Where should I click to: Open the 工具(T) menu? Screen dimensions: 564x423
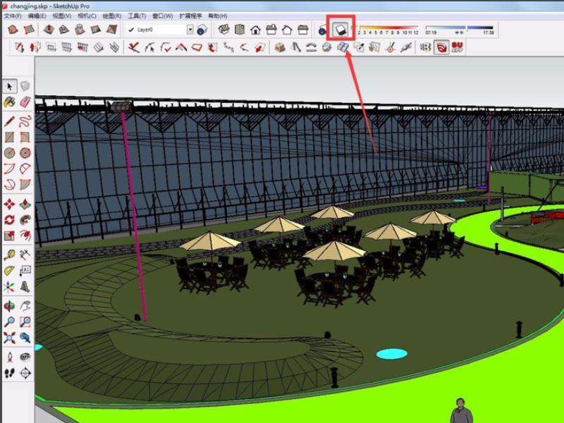click(137, 16)
